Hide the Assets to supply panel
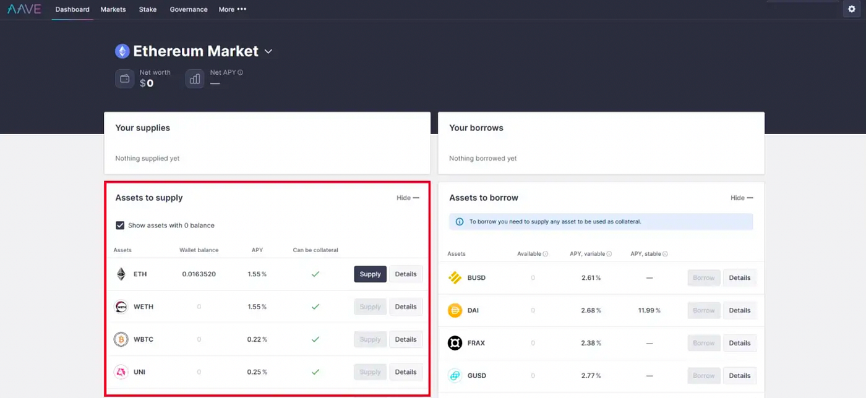Screen dimensions: 866x398 (408, 198)
